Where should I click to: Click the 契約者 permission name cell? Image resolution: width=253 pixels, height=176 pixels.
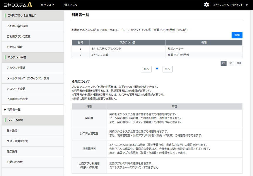click(89, 118)
